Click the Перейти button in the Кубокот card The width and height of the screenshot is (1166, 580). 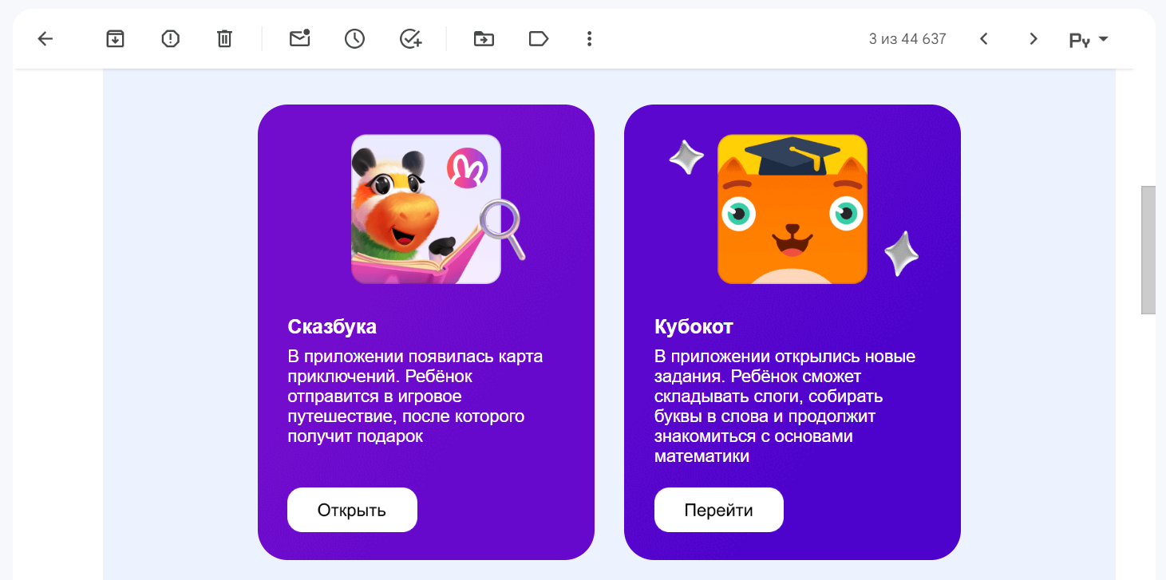click(719, 510)
